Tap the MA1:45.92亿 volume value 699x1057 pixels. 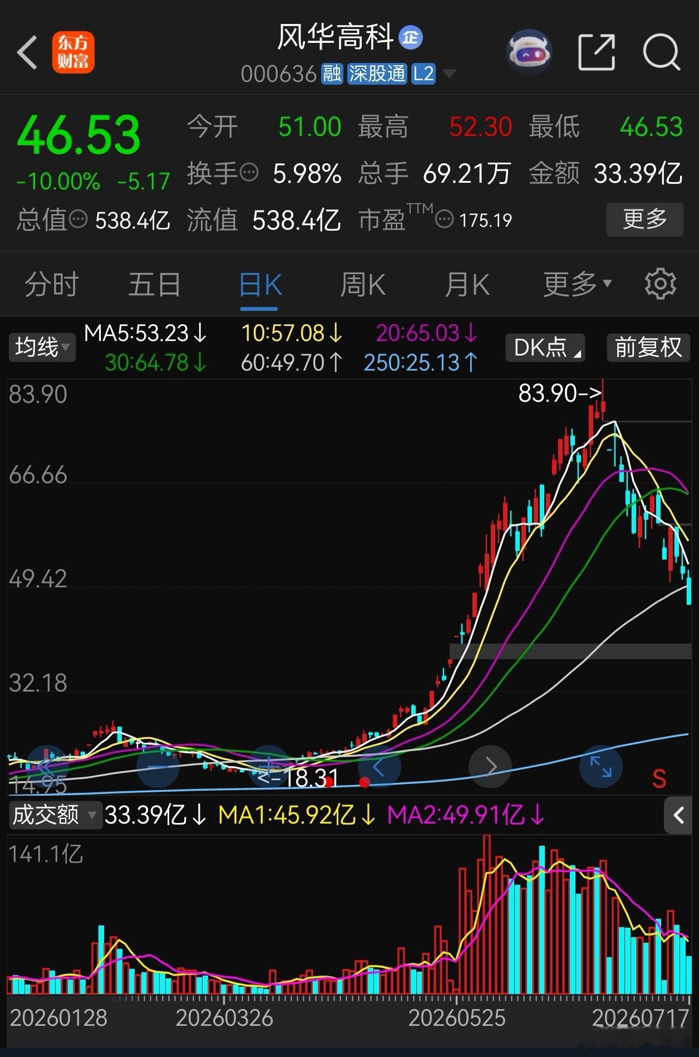click(x=297, y=815)
